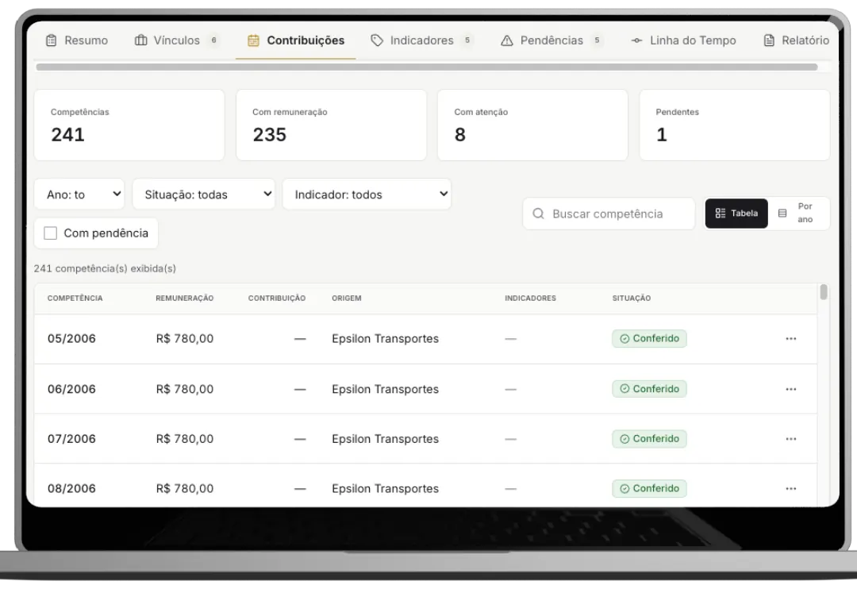Click the INDICADORES column header
Image resolution: width=857 pixels, height=589 pixels.
click(530, 298)
